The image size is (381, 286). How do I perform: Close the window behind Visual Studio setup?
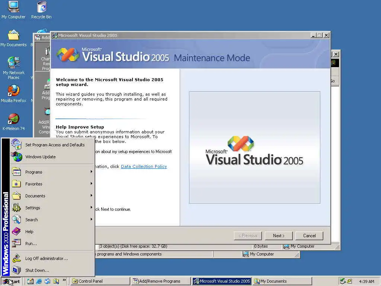click(336, 54)
